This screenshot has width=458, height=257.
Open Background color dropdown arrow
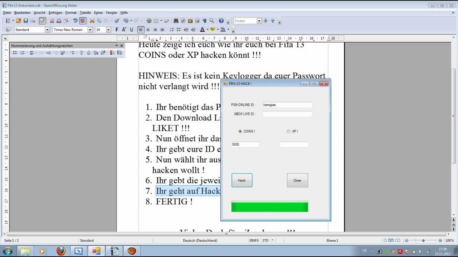[228, 30]
